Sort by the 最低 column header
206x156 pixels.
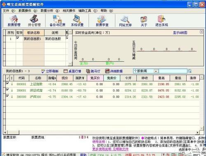pos(178,78)
